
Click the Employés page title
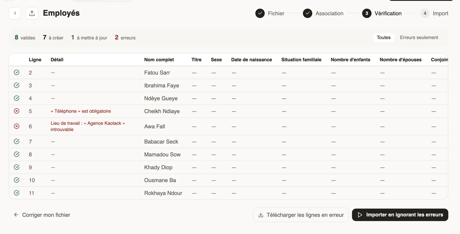[x=61, y=13]
